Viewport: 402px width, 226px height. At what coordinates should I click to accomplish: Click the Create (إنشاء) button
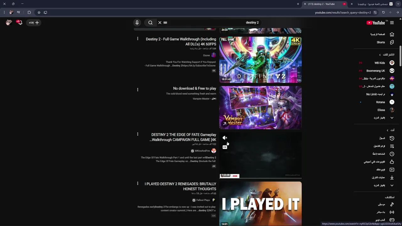[34, 23]
